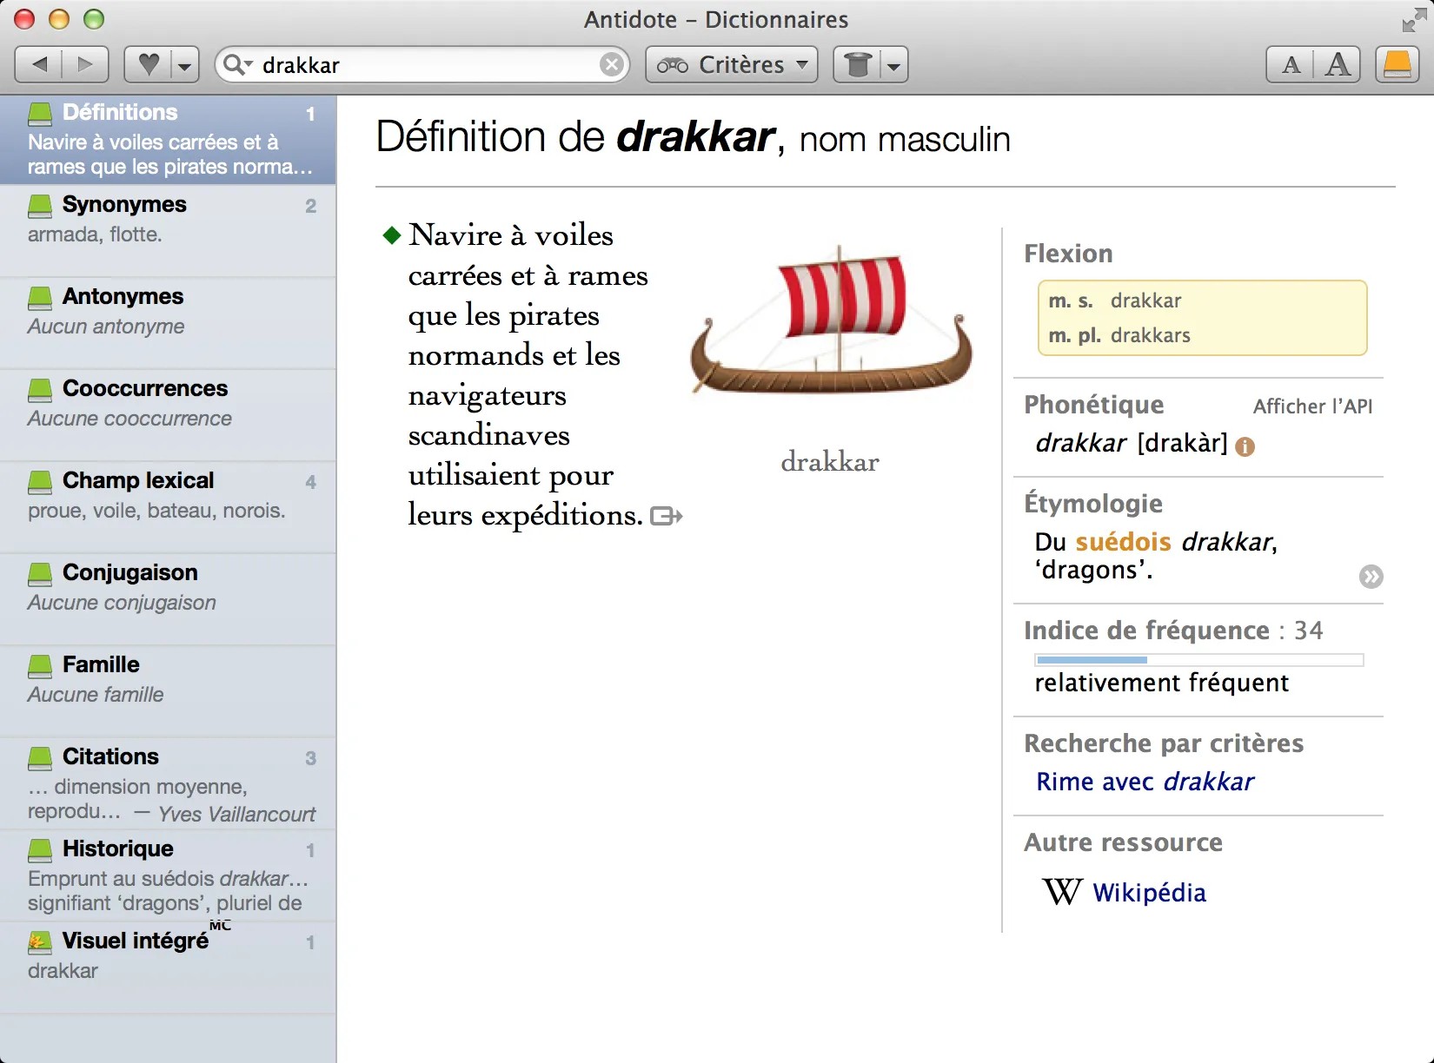The image size is (1434, 1063).
Task: Open the Cooccurrences dictionary
Action: point(168,415)
